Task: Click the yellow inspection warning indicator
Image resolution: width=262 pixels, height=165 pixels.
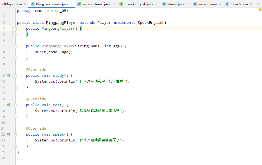Action: point(260,10)
